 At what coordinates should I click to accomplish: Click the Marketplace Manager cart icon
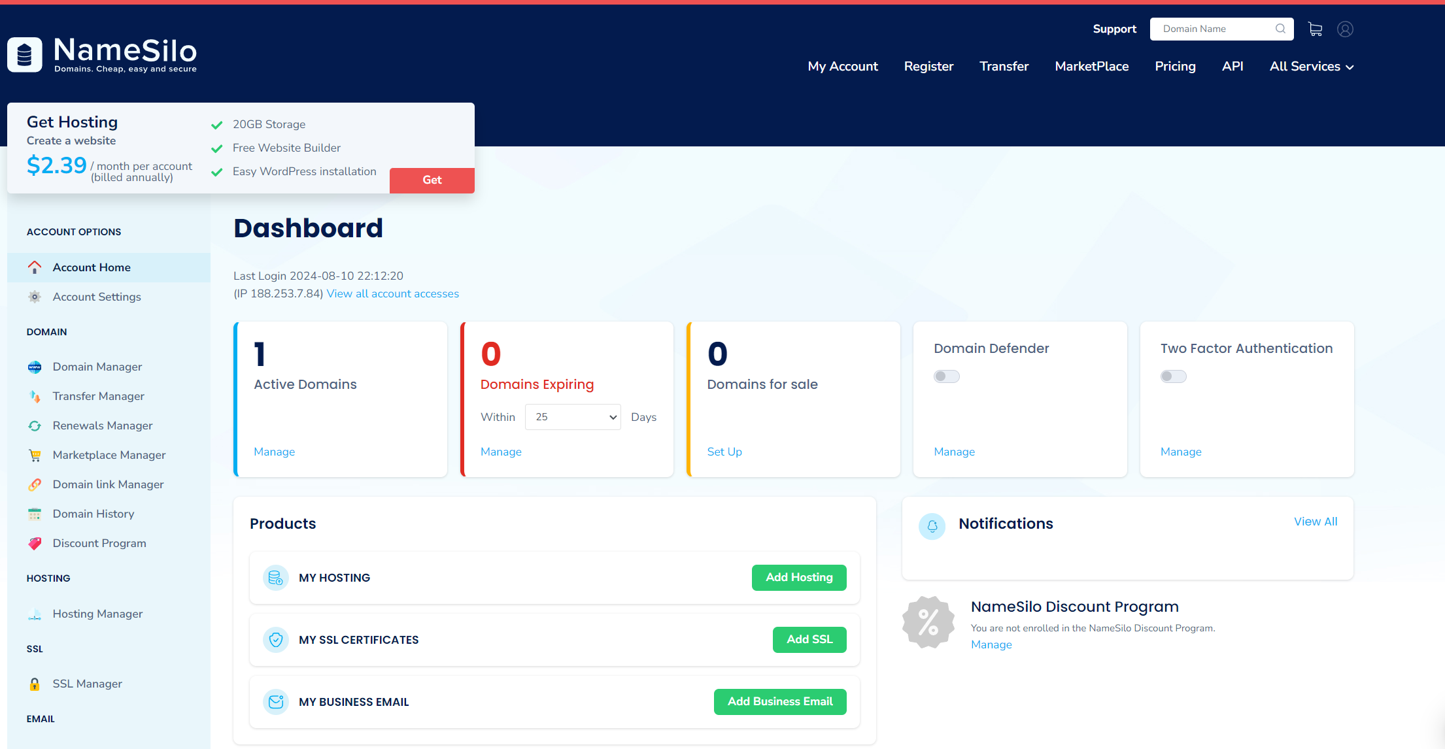click(x=35, y=455)
